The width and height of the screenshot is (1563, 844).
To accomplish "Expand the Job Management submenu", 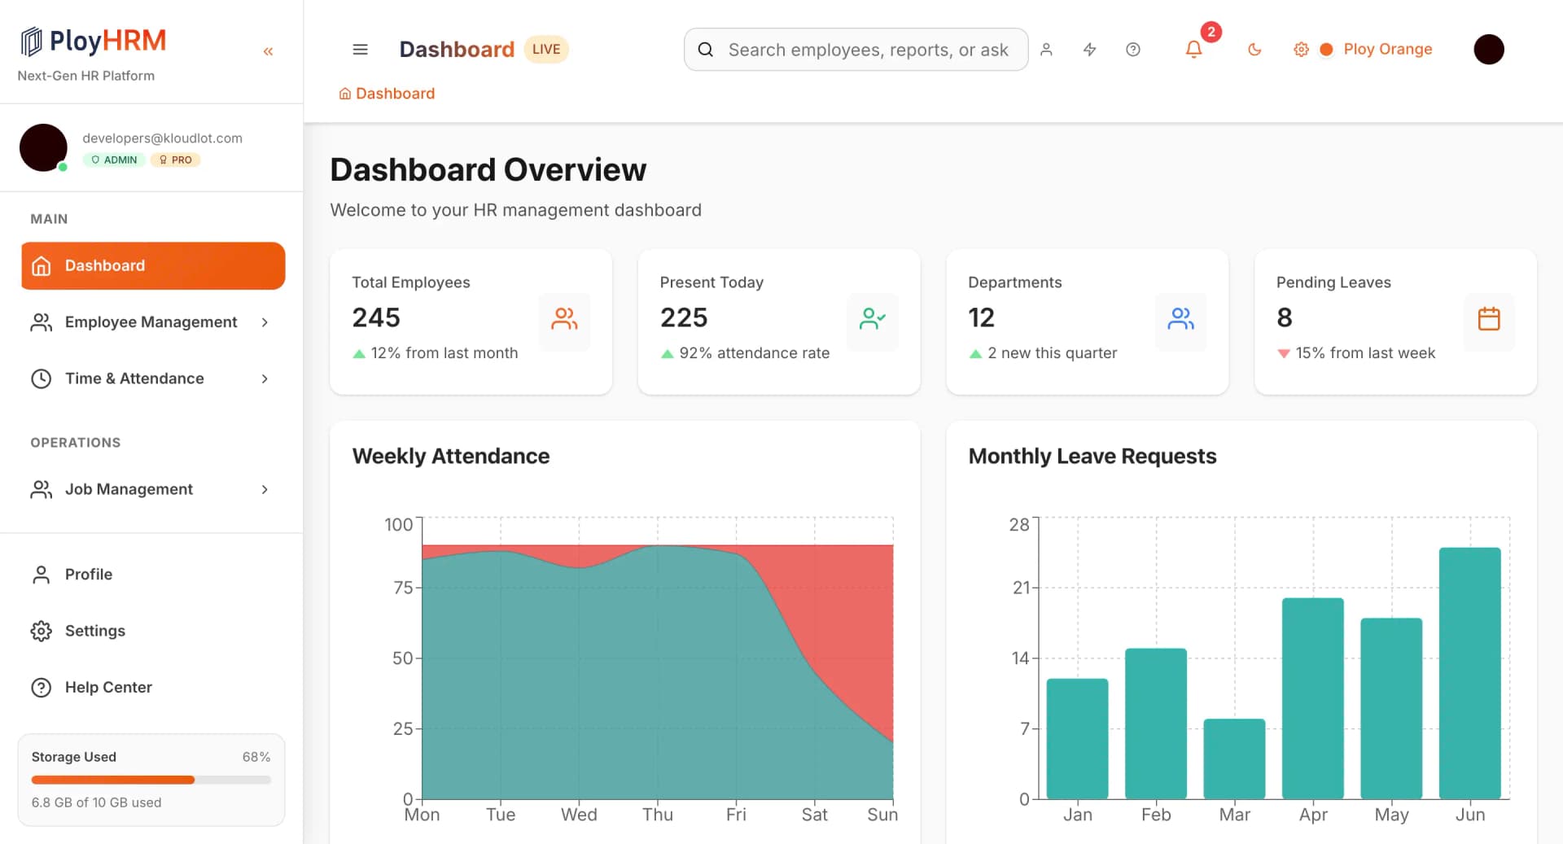I will coord(265,489).
